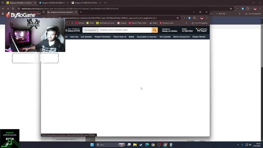Open Satış Yap in Amazon nav
263x148 pixels.
pos(74,37)
